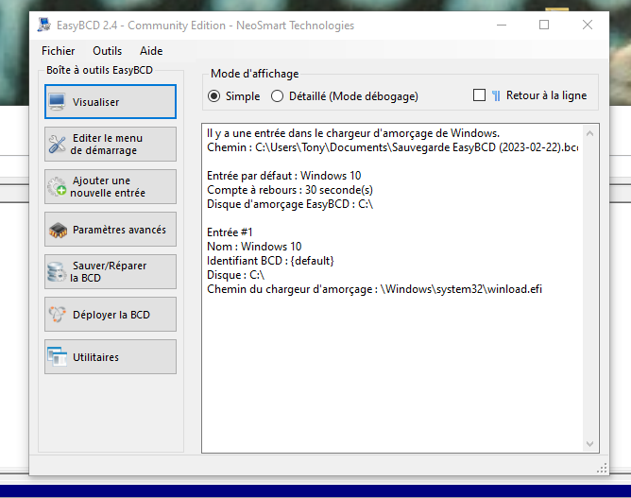This screenshot has width=631, height=498.
Task: Click the wrench icon for Editer le menu
Action: 57,145
